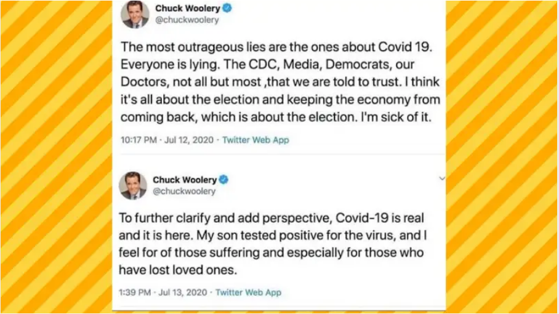Click verified badge on the second tweet
The height and width of the screenshot is (314, 559).
223,180
